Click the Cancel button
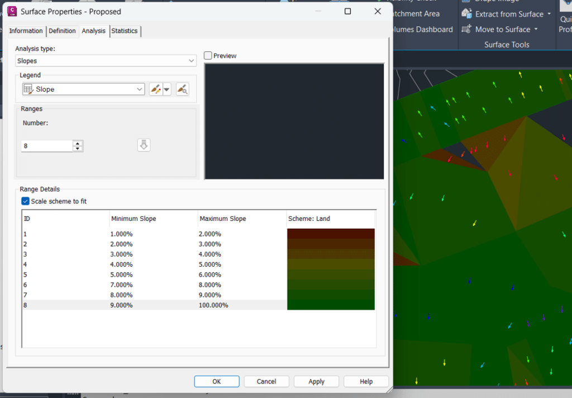Screen dimensions: 572x398 click(x=266, y=381)
